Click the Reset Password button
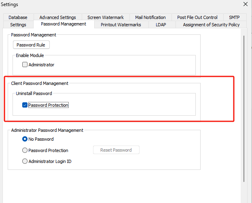This screenshot has width=252, height=203. tap(116, 150)
